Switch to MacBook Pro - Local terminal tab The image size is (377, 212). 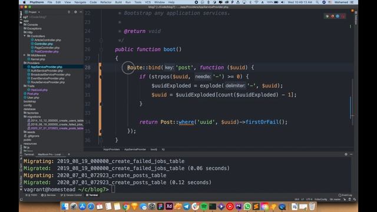point(49,154)
